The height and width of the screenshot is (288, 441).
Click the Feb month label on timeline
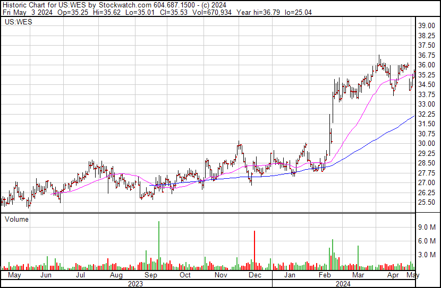coord(325,275)
